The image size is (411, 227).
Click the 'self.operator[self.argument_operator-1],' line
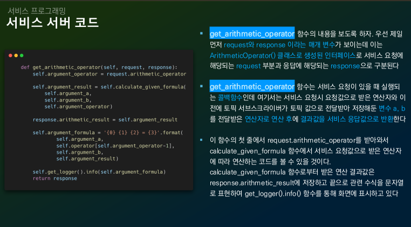pyautogui.click(x=115, y=146)
